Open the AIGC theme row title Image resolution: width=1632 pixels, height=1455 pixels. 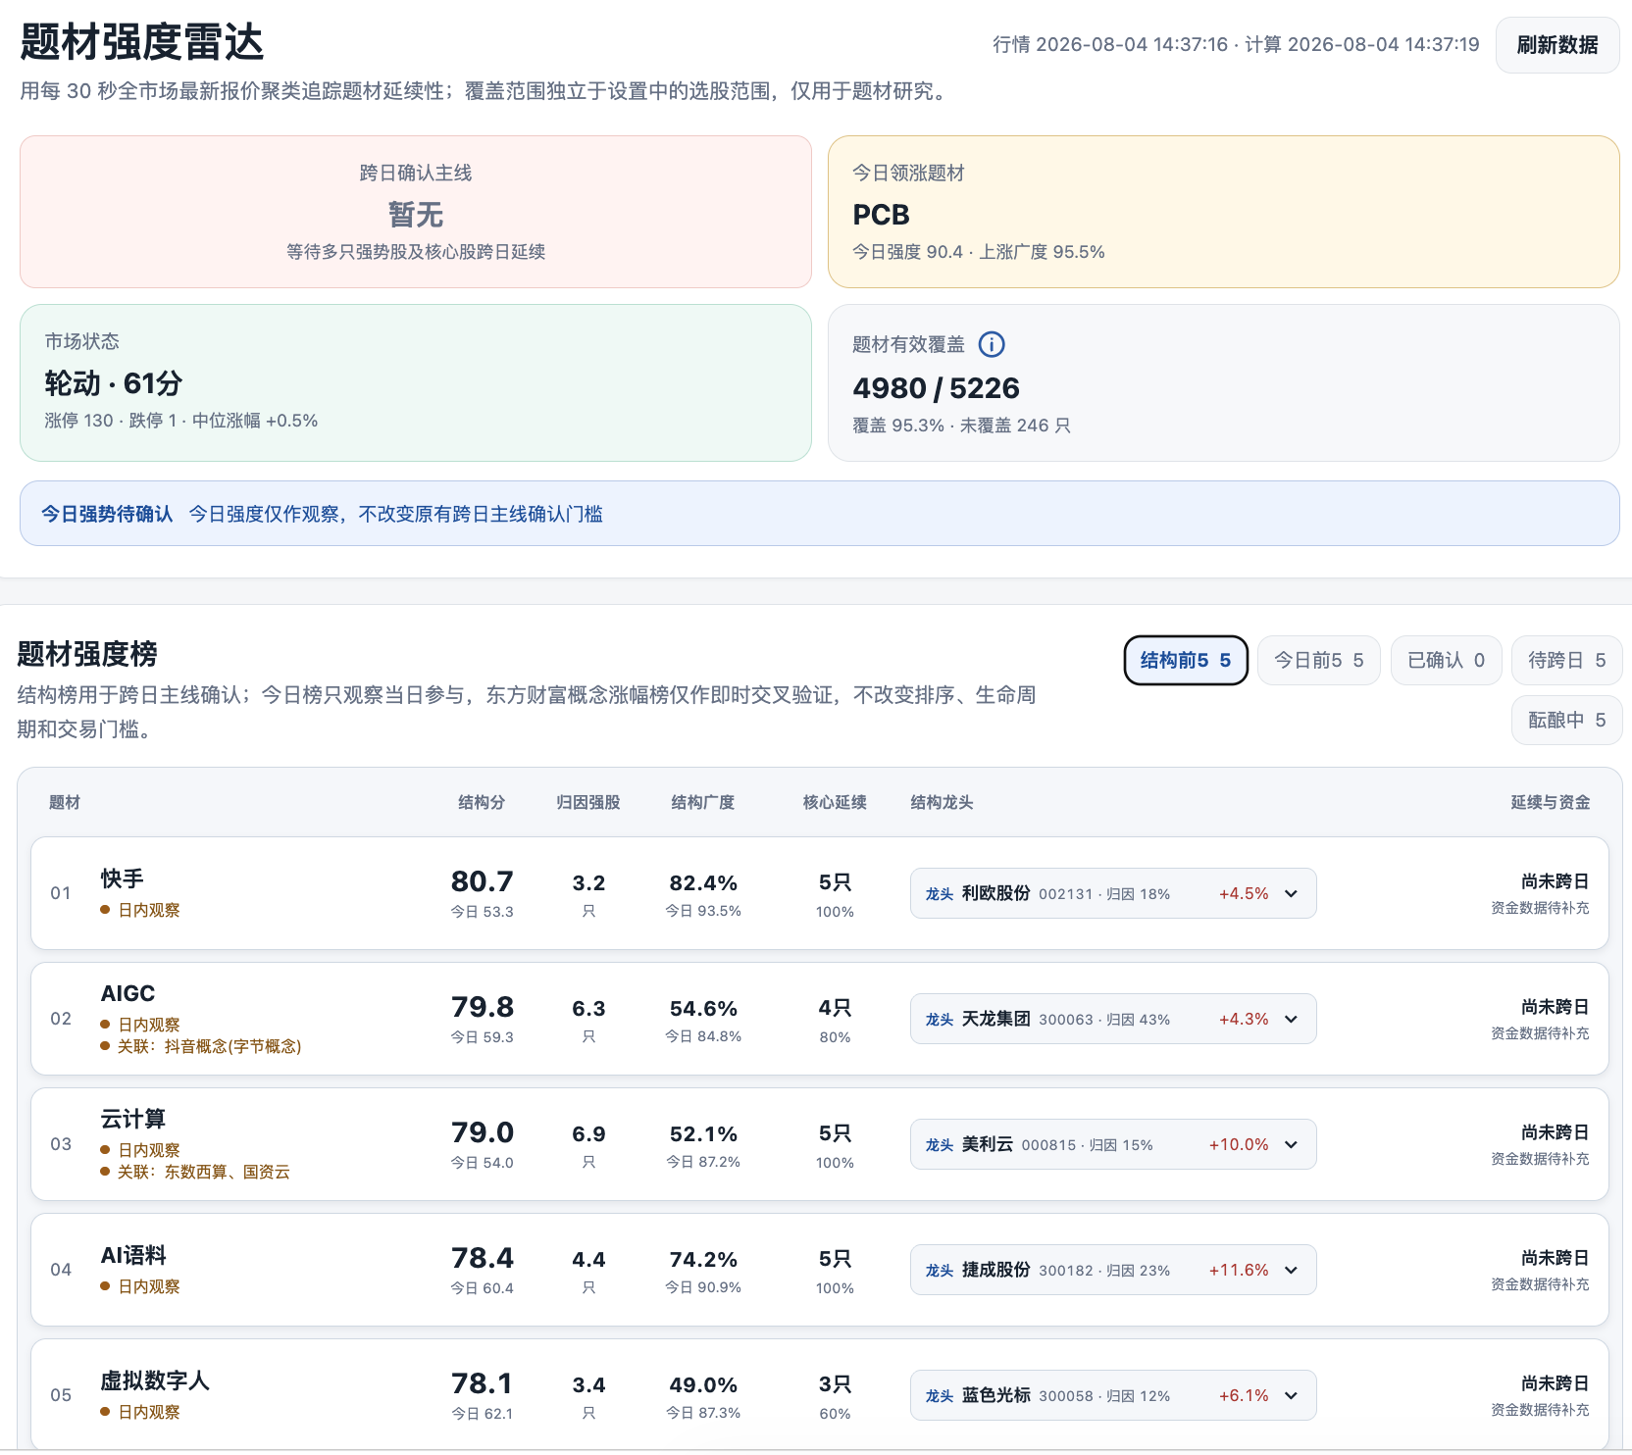coord(127,993)
